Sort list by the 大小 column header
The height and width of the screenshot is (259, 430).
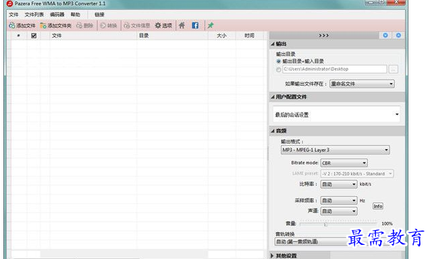pos(221,36)
